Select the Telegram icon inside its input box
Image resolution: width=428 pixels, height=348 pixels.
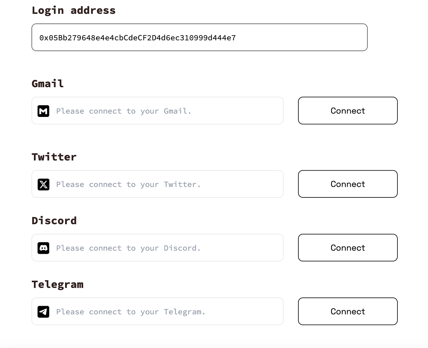pyautogui.click(x=43, y=312)
